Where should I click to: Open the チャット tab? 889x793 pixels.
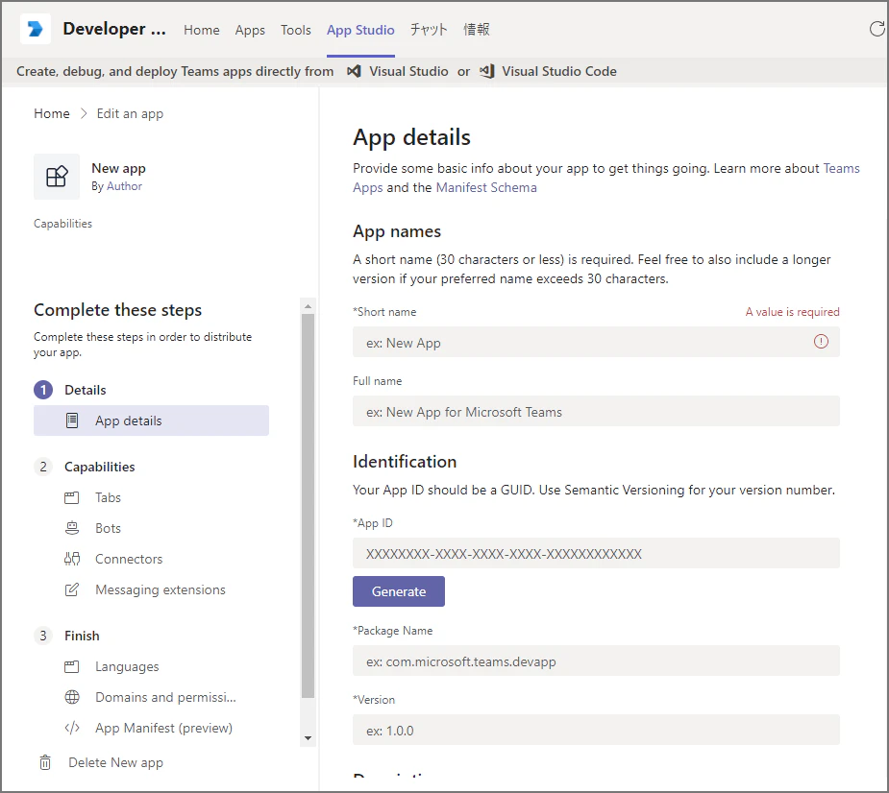coord(429,30)
